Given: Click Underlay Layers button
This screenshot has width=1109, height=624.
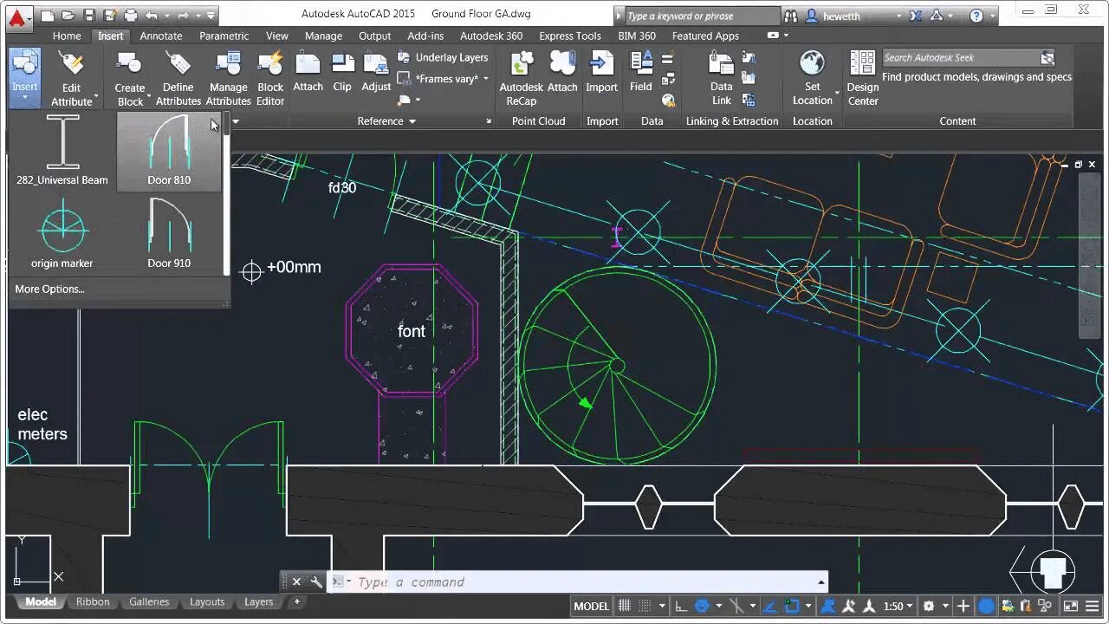Looking at the screenshot, I should coord(444,57).
